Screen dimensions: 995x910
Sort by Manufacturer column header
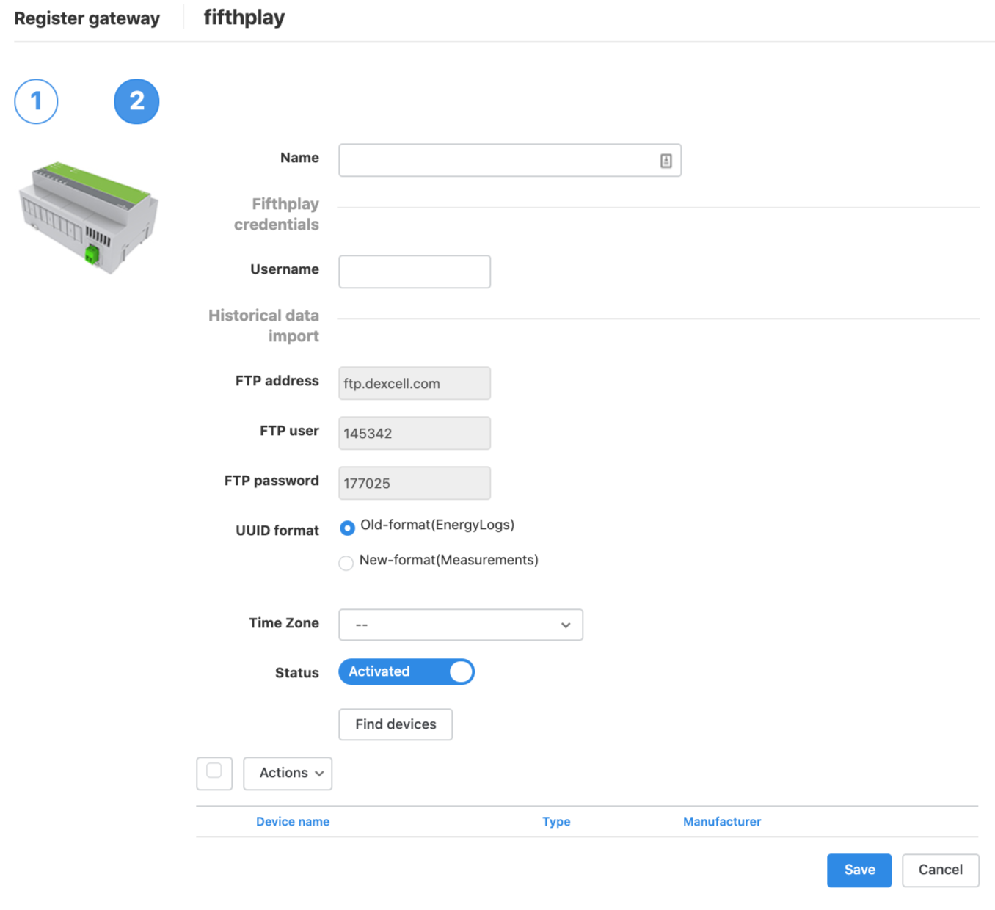(x=722, y=822)
